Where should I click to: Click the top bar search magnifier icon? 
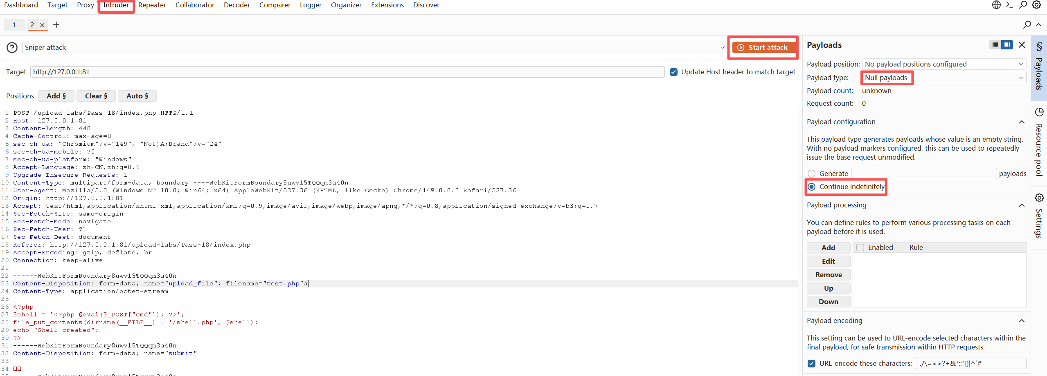coord(1023,5)
